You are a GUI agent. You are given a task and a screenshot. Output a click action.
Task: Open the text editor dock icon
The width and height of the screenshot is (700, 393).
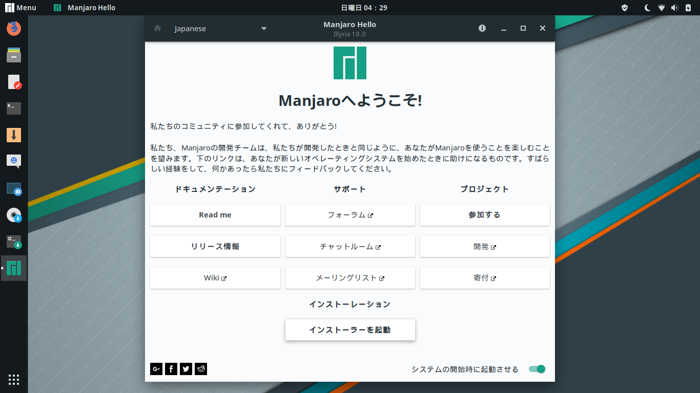point(14,82)
